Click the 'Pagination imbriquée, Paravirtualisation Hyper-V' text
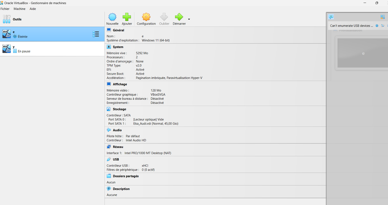Screen dimensions: 388x205 [169, 78]
